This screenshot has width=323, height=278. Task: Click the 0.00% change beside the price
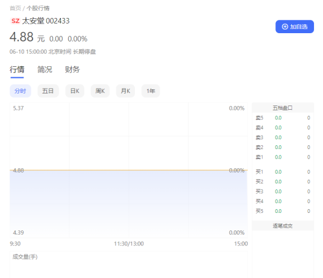click(78, 39)
